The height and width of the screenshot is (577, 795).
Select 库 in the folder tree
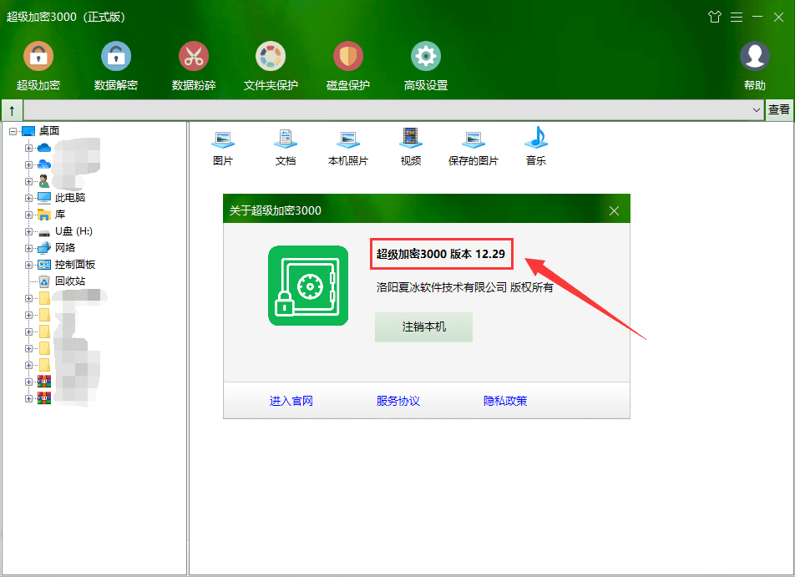click(x=60, y=215)
